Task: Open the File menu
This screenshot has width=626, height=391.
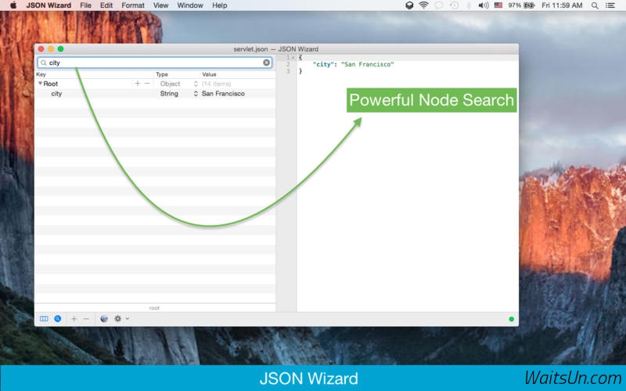Action: [85, 5]
